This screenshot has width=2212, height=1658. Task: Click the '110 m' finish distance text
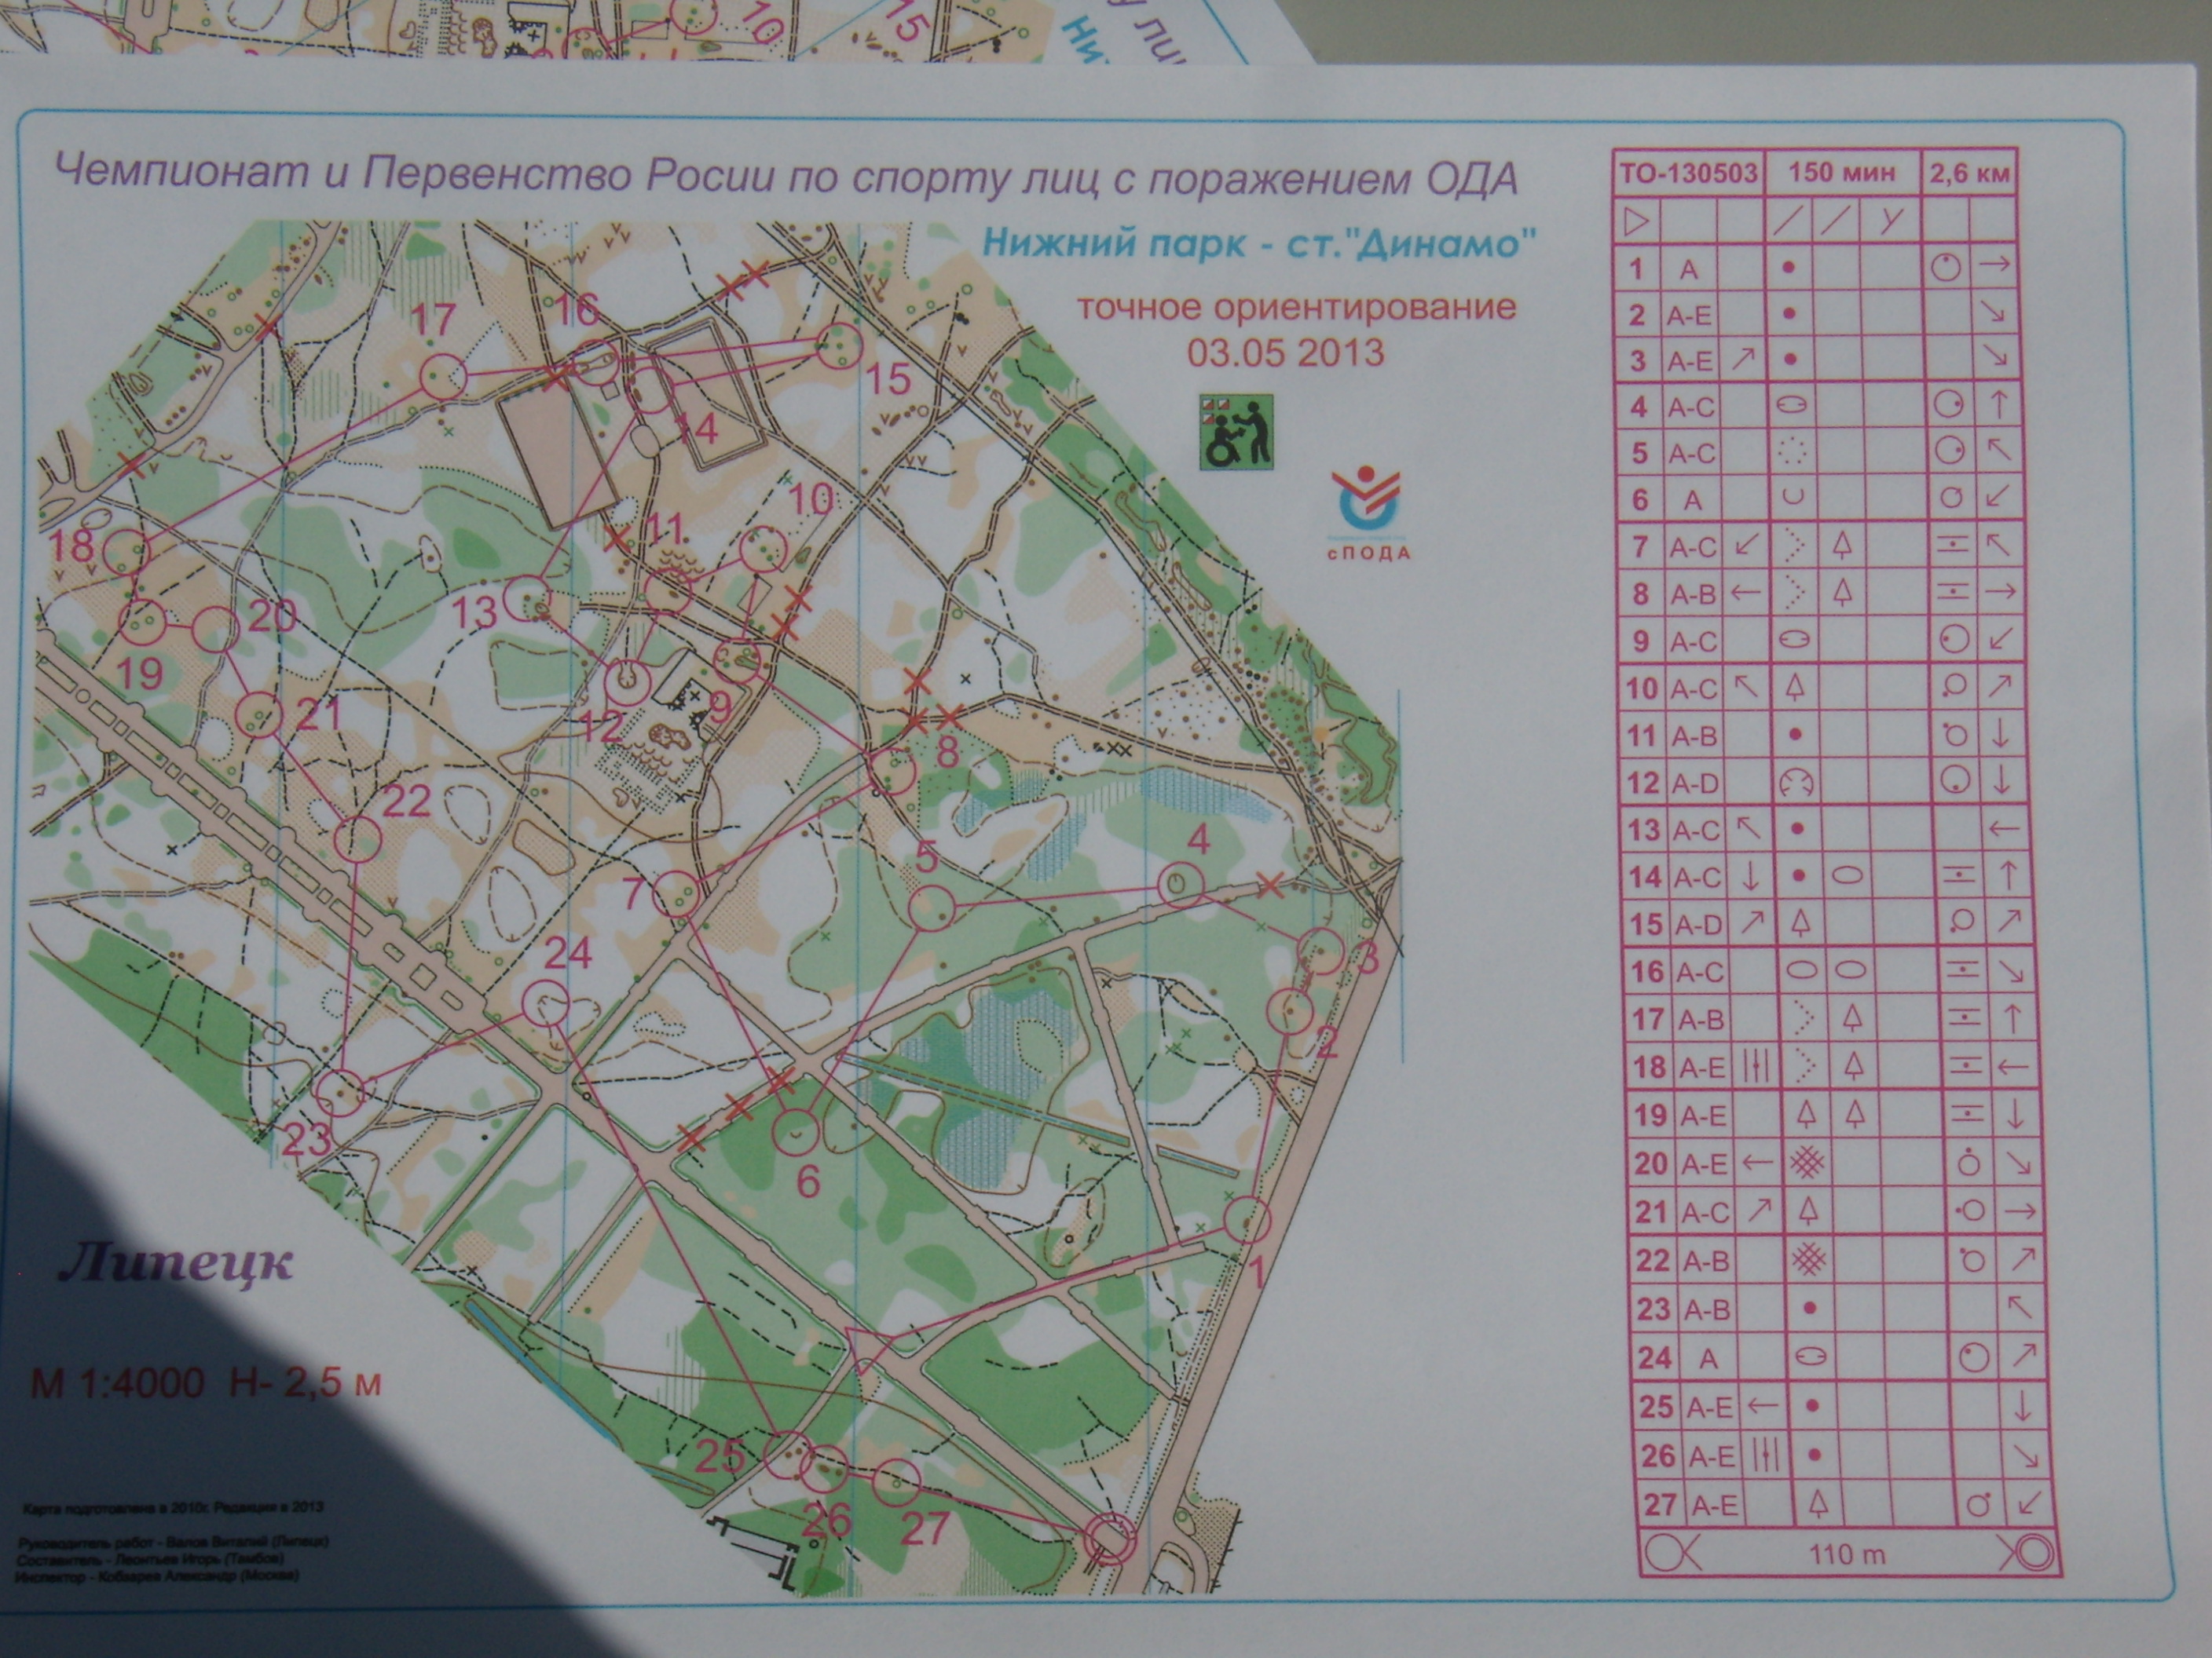pyautogui.click(x=1846, y=1555)
